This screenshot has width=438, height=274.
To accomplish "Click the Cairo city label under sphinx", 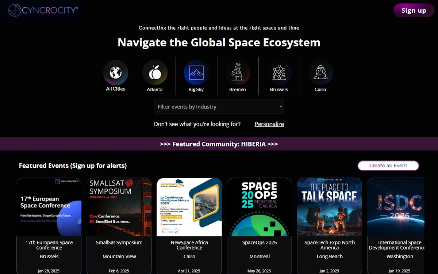I will pos(320,90).
